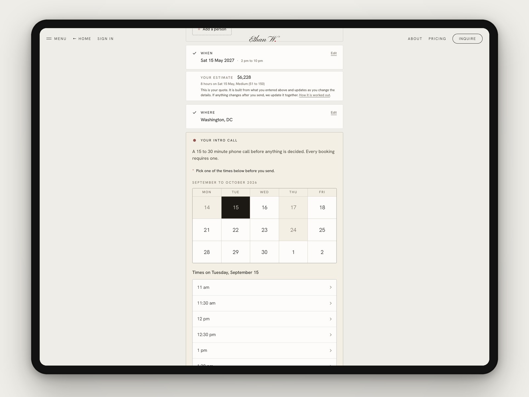Select Monday 28 on the calendar
This screenshot has height=397, width=529.
point(207,252)
